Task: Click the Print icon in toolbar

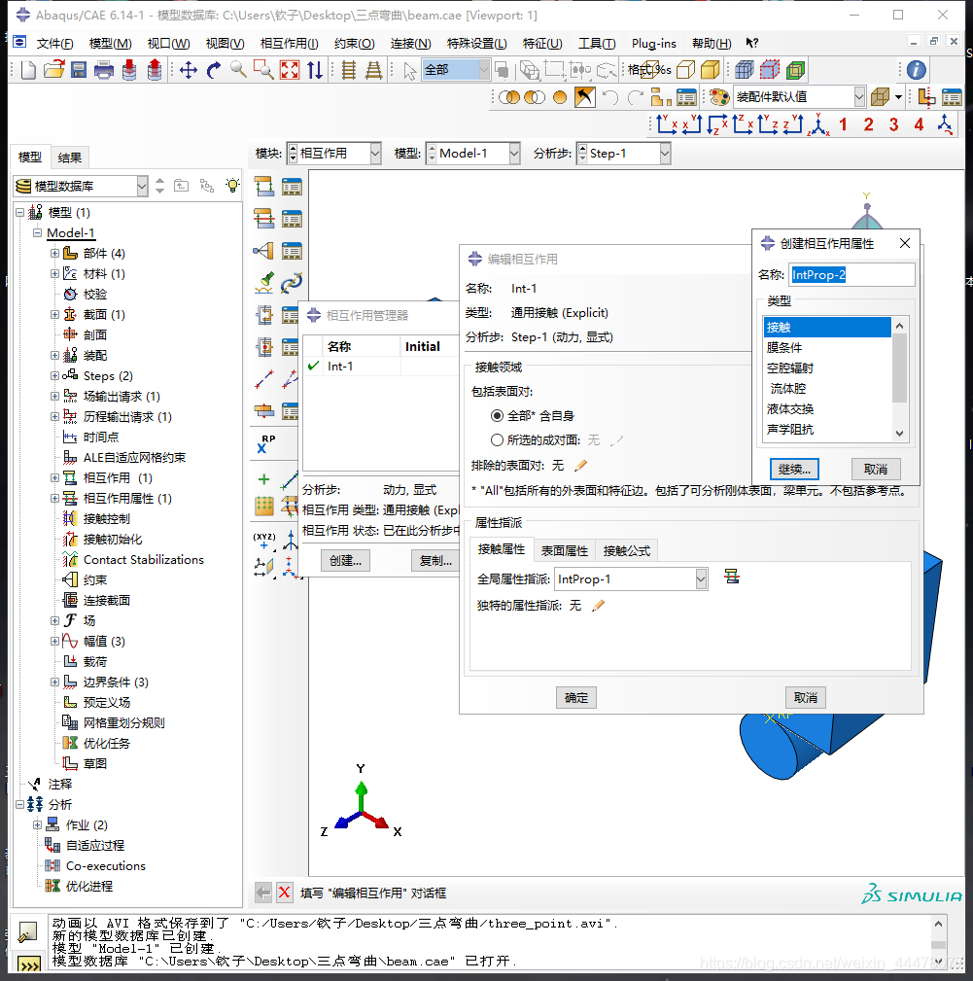Action: (x=104, y=69)
